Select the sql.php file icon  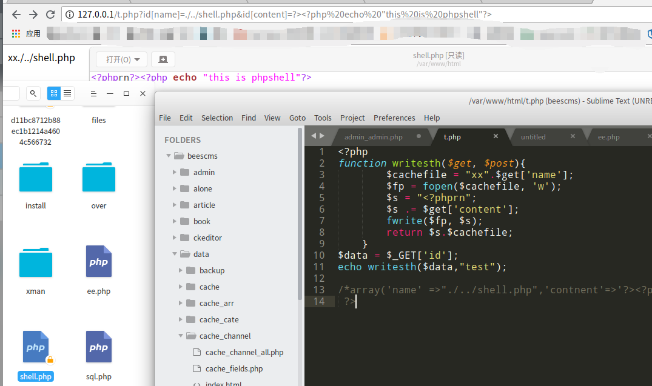[x=98, y=347]
